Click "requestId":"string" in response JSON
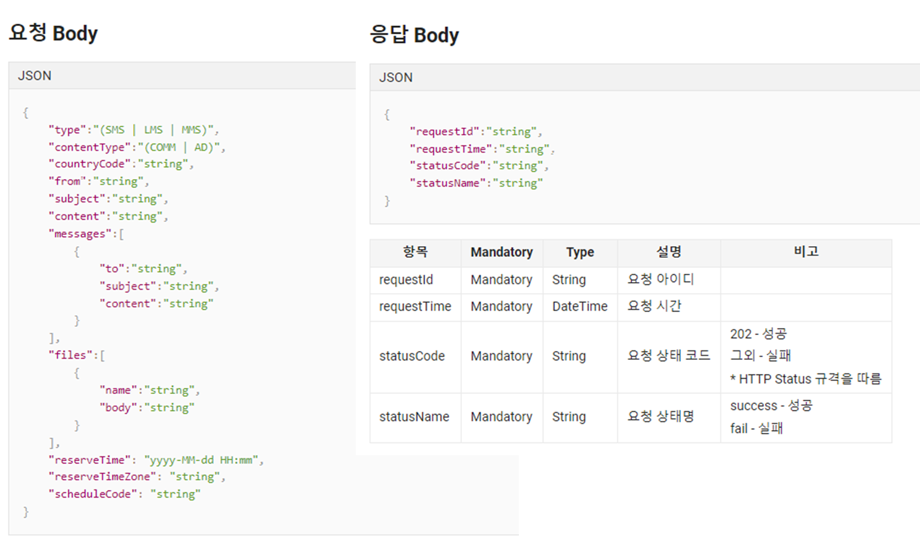The image size is (920, 540). (476, 131)
